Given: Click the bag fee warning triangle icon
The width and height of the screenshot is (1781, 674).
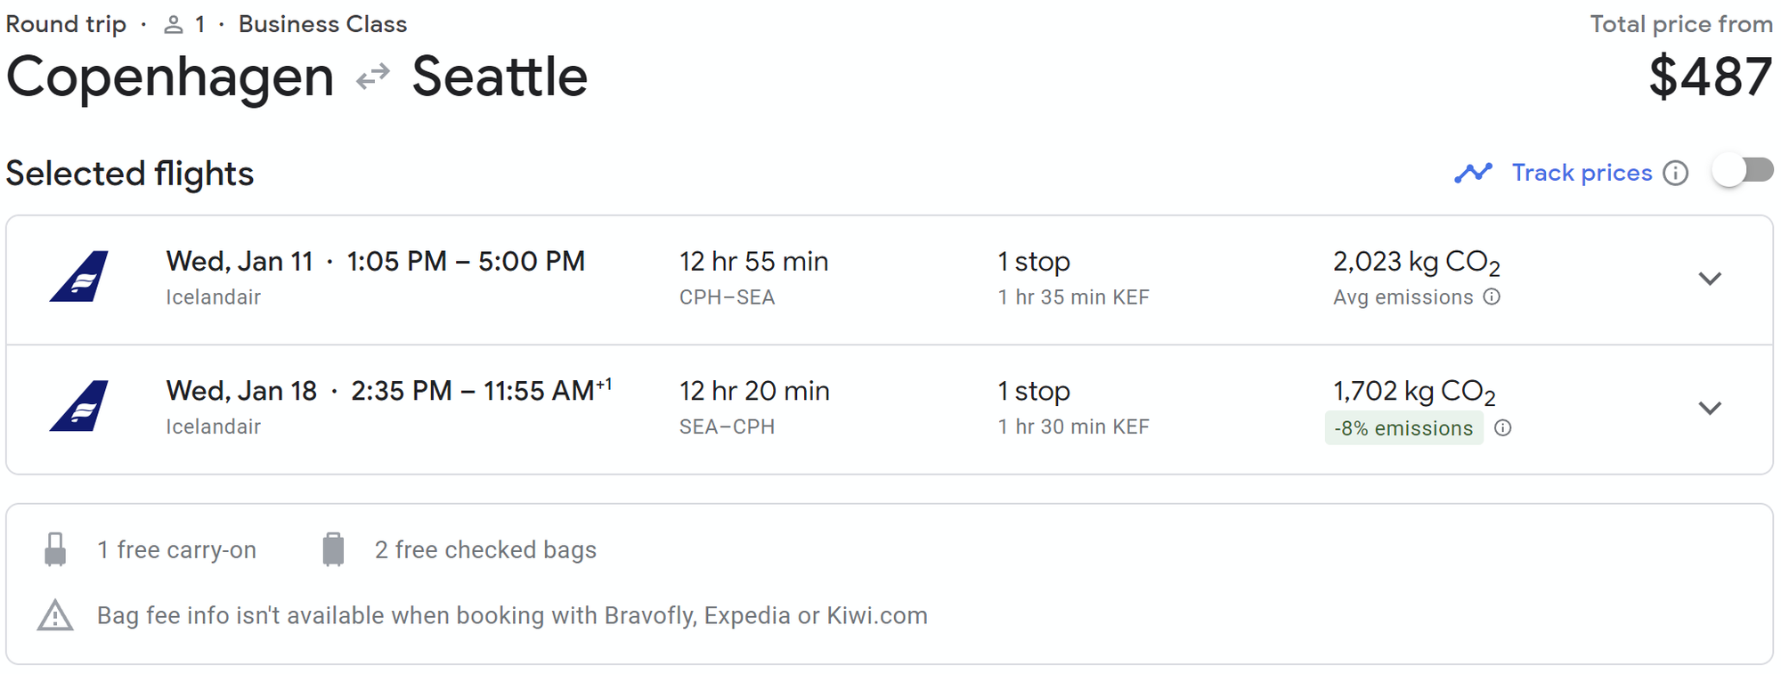Looking at the screenshot, I should 55,615.
